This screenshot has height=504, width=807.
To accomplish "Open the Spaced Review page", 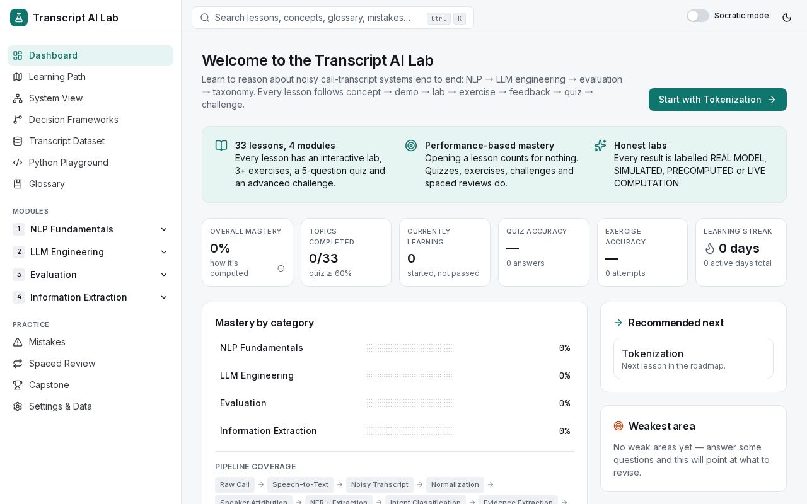I will point(91,364).
